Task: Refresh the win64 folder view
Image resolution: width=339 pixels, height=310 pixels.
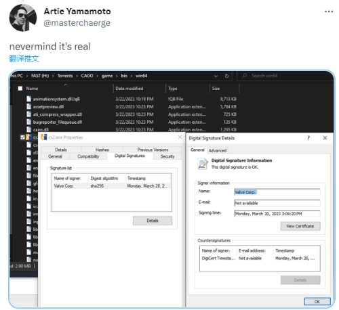Action: pyautogui.click(x=227, y=76)
